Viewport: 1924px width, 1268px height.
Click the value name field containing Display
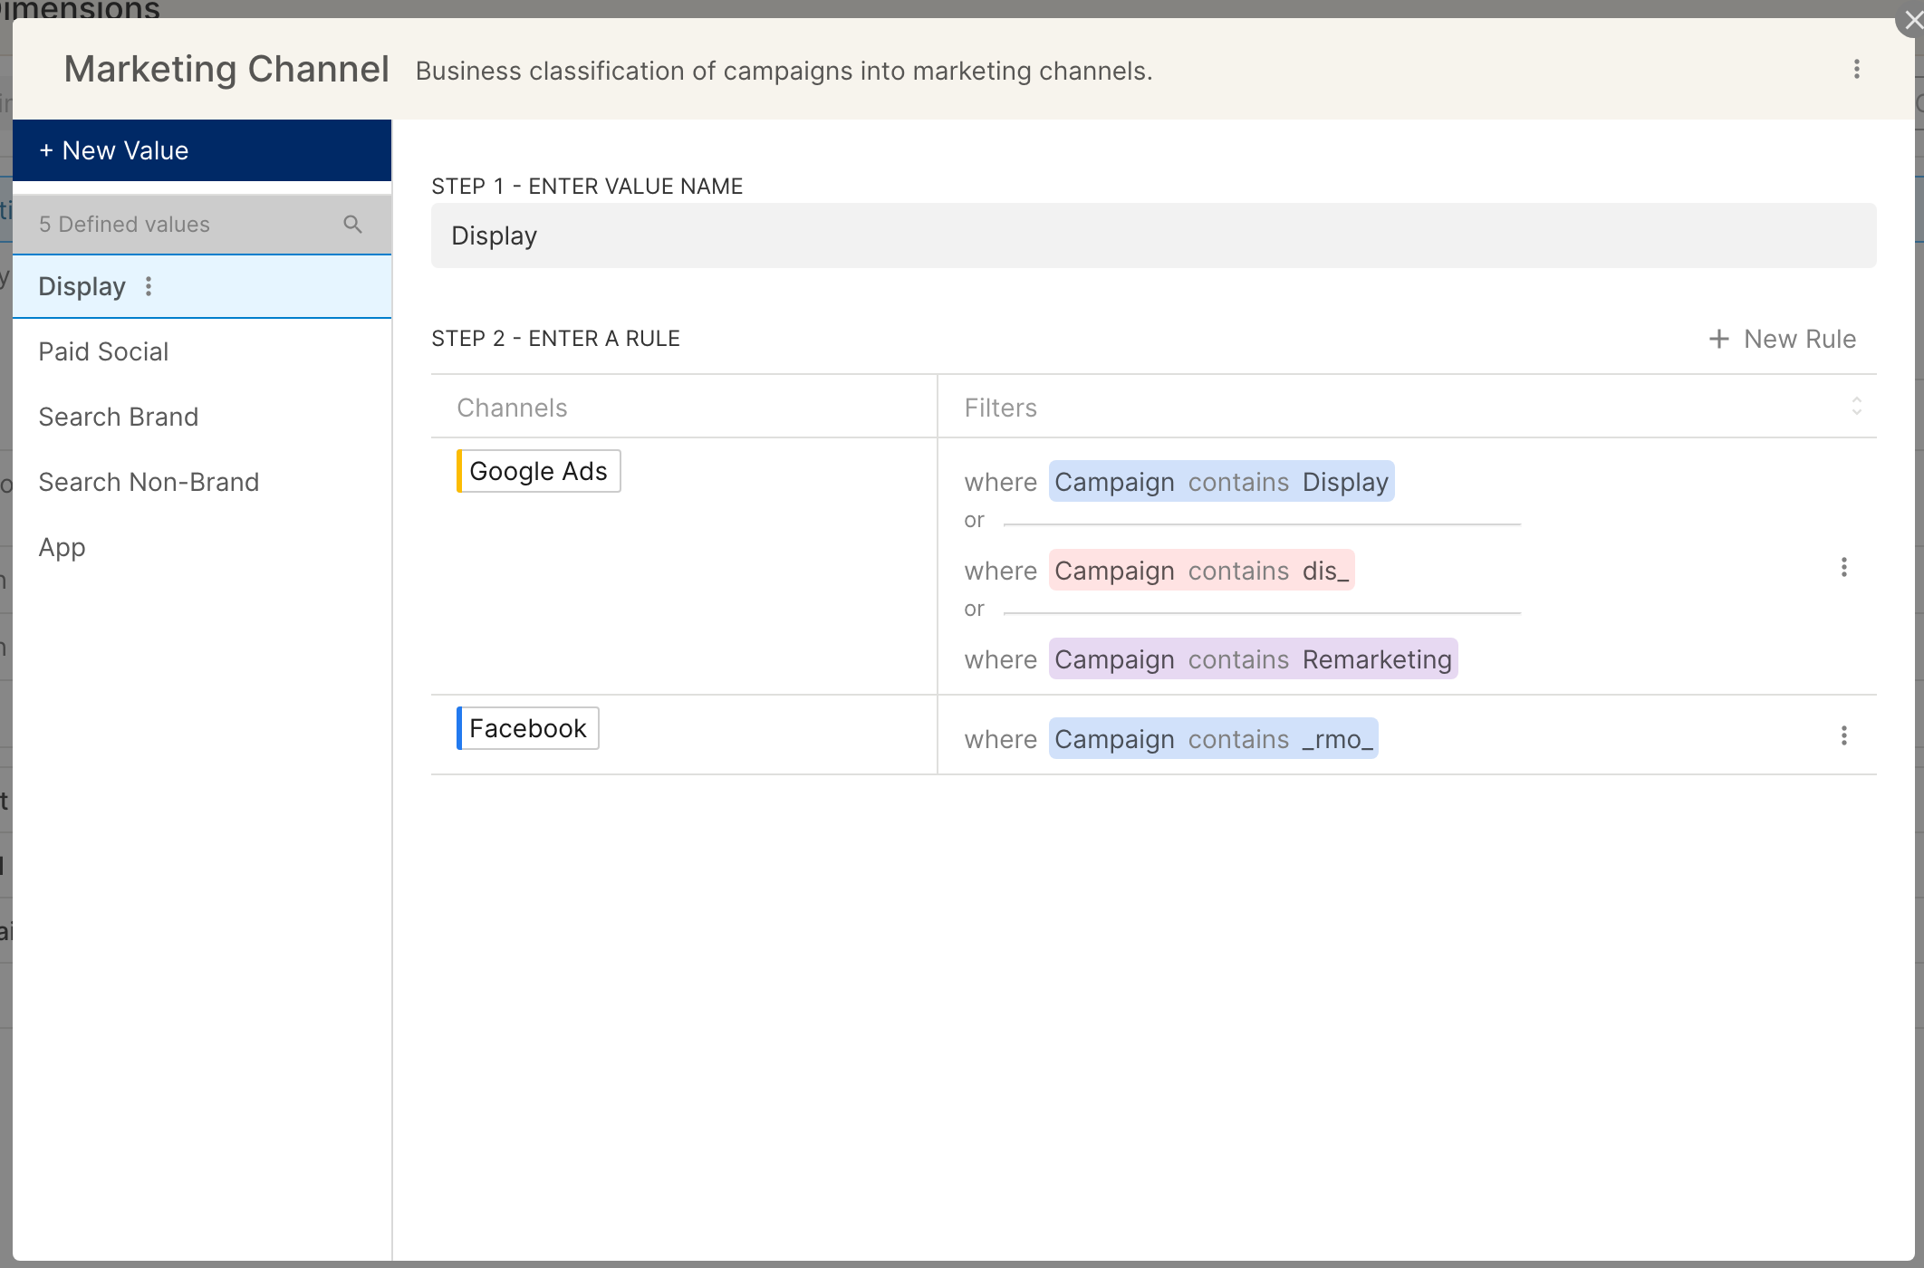pos(1153,235)
